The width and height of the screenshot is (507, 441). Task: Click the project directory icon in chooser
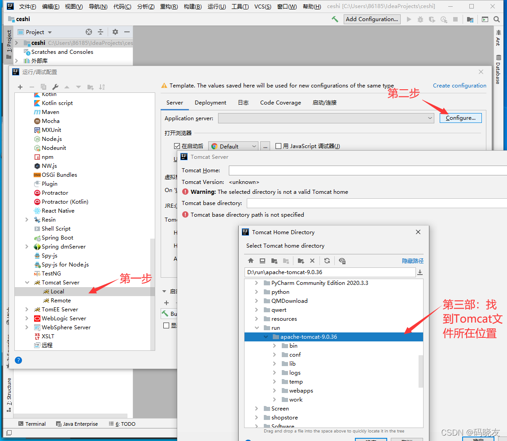click(274, 261)
